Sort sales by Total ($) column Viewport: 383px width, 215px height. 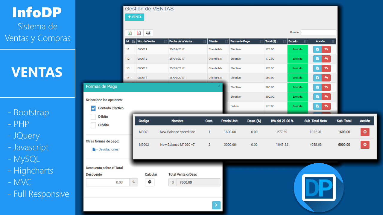click(275, 42)
